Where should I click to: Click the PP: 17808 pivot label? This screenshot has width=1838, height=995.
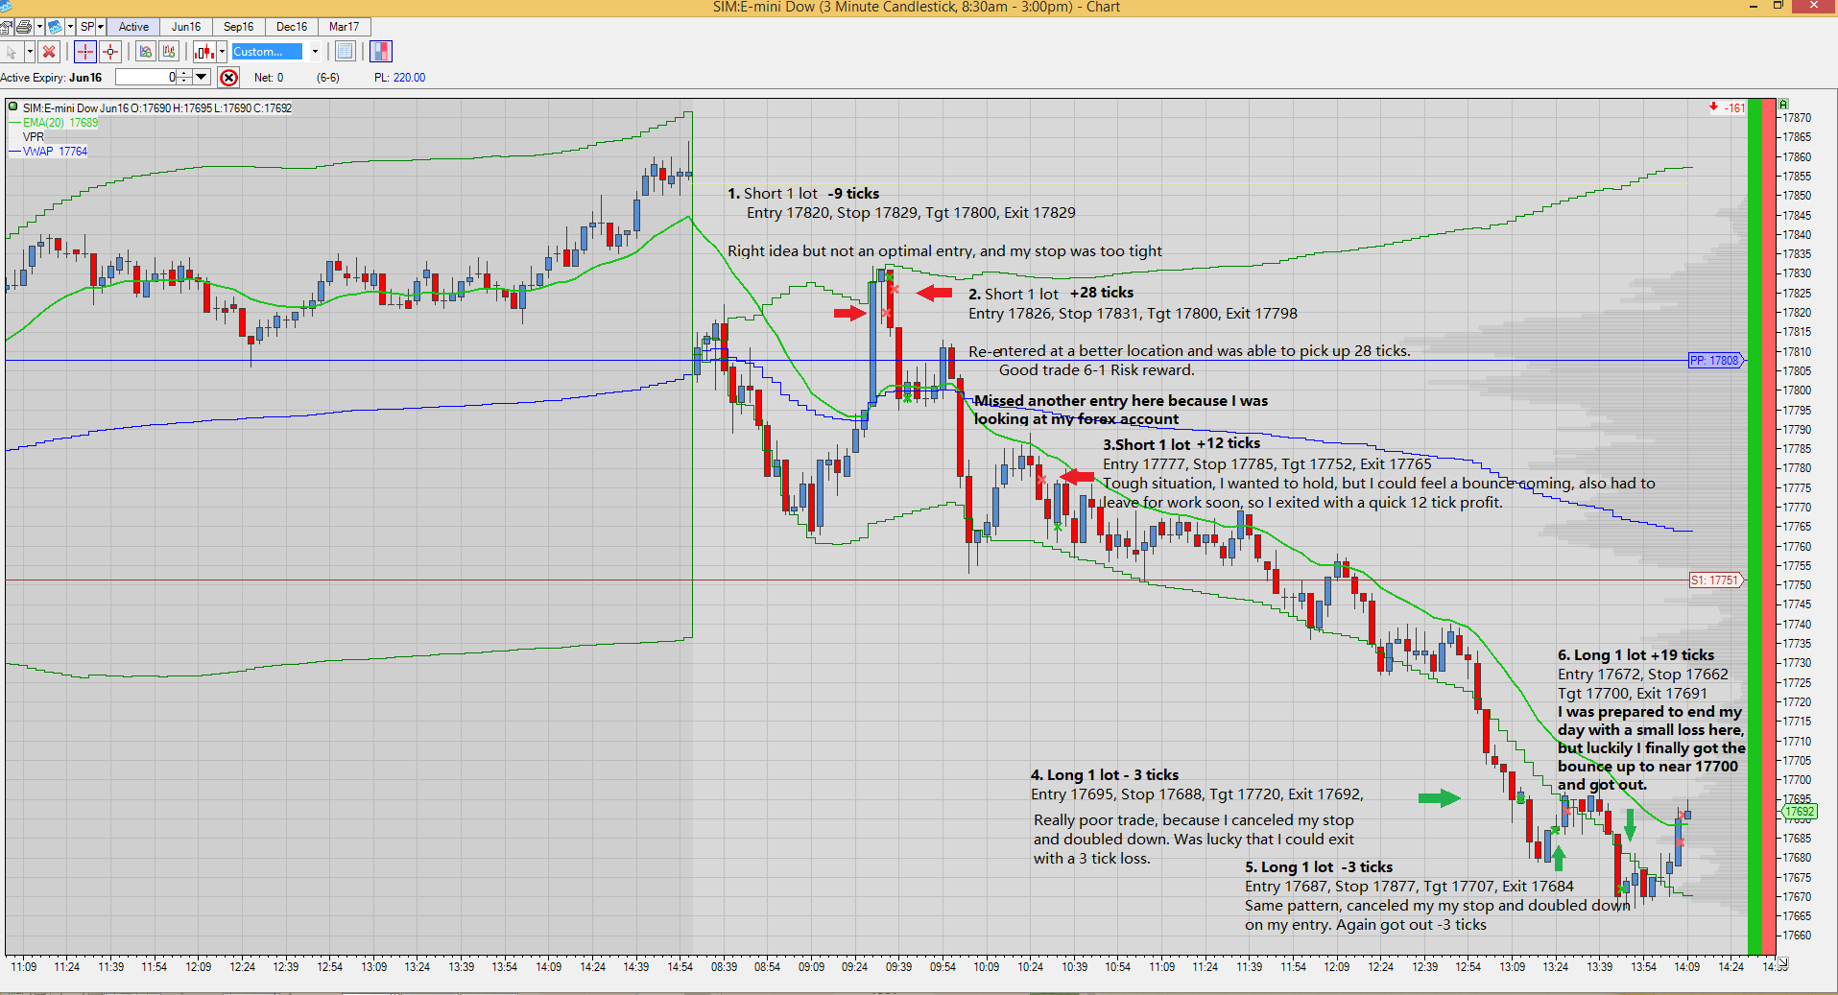click(1715, 361)
